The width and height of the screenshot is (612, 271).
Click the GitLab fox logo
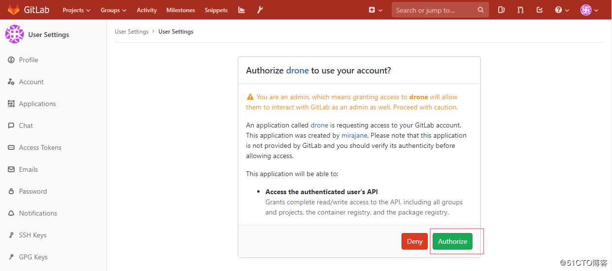(14, 10)
